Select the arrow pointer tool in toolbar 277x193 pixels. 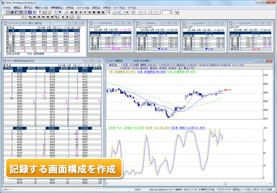pos(110,12)
